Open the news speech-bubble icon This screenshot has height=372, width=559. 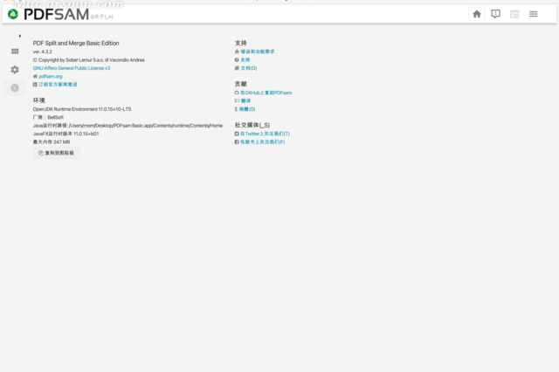(x=495, y=14)
